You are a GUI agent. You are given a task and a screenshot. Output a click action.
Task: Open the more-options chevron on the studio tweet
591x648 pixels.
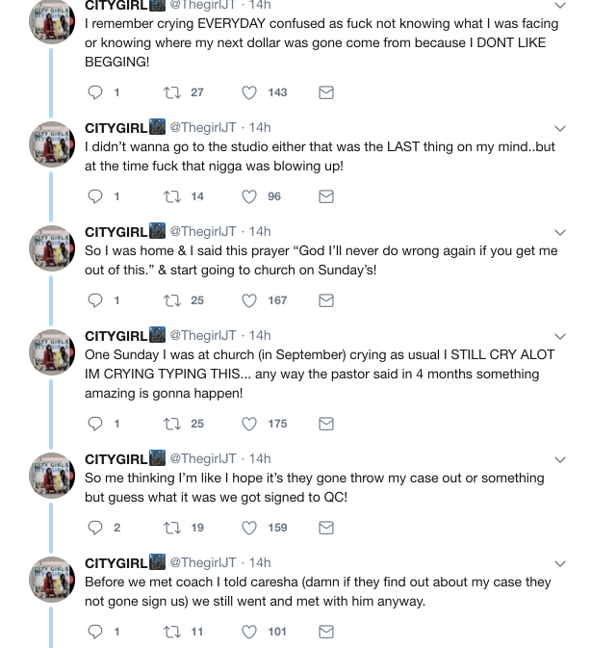coord(561,128)
